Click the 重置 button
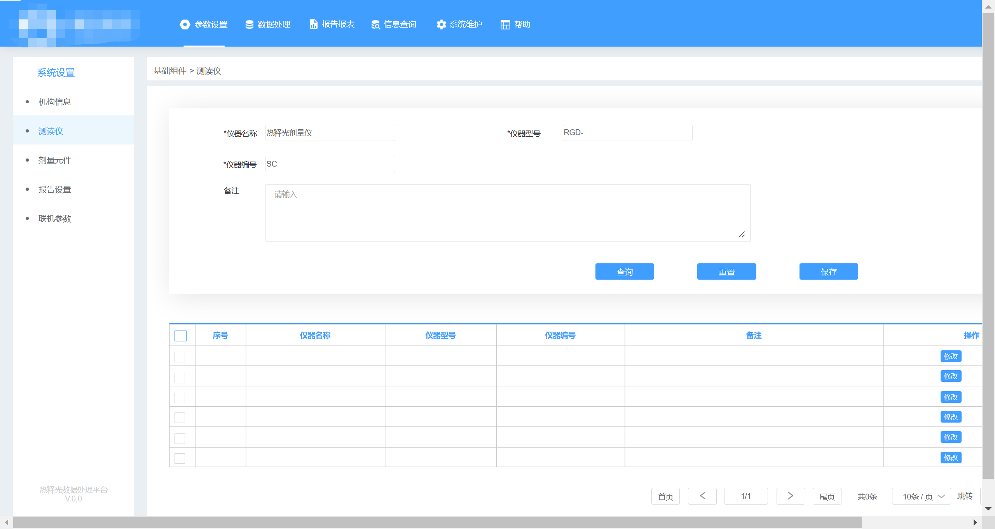The width and height of the screenshot is (995, 529). (727, 271)
